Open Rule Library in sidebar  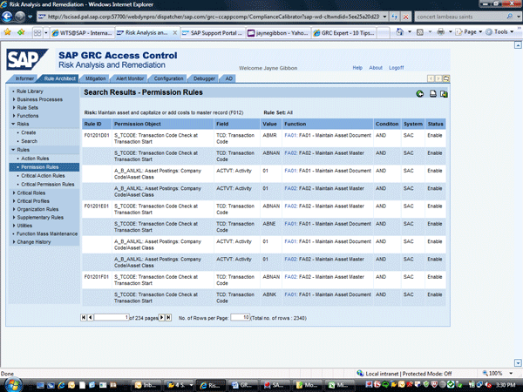pos(30,91)
